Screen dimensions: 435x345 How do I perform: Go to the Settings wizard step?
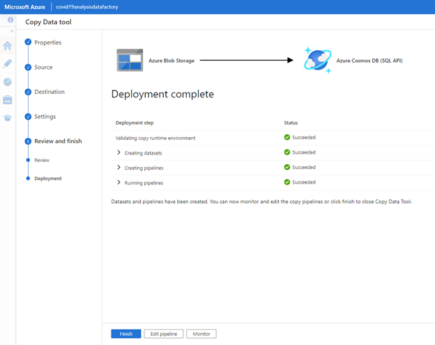[x=45, y=117]
